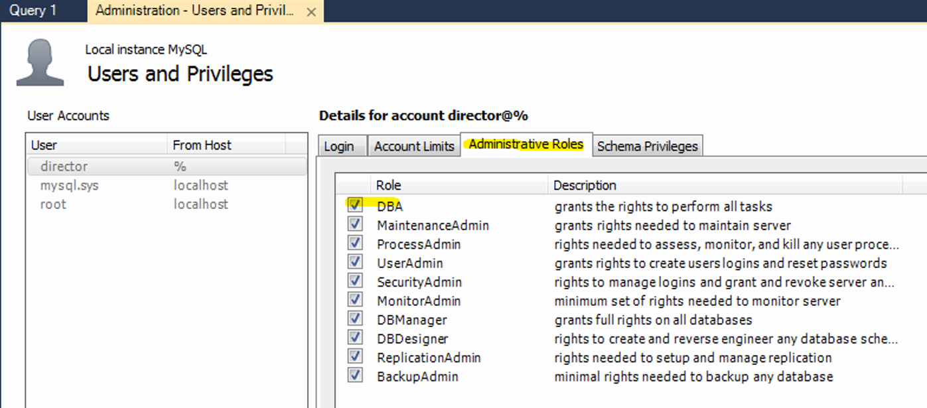The image size is (927, 408).
Task: Click the 'grants the rights to perform all tasks' description
Action: coord(664,206)
